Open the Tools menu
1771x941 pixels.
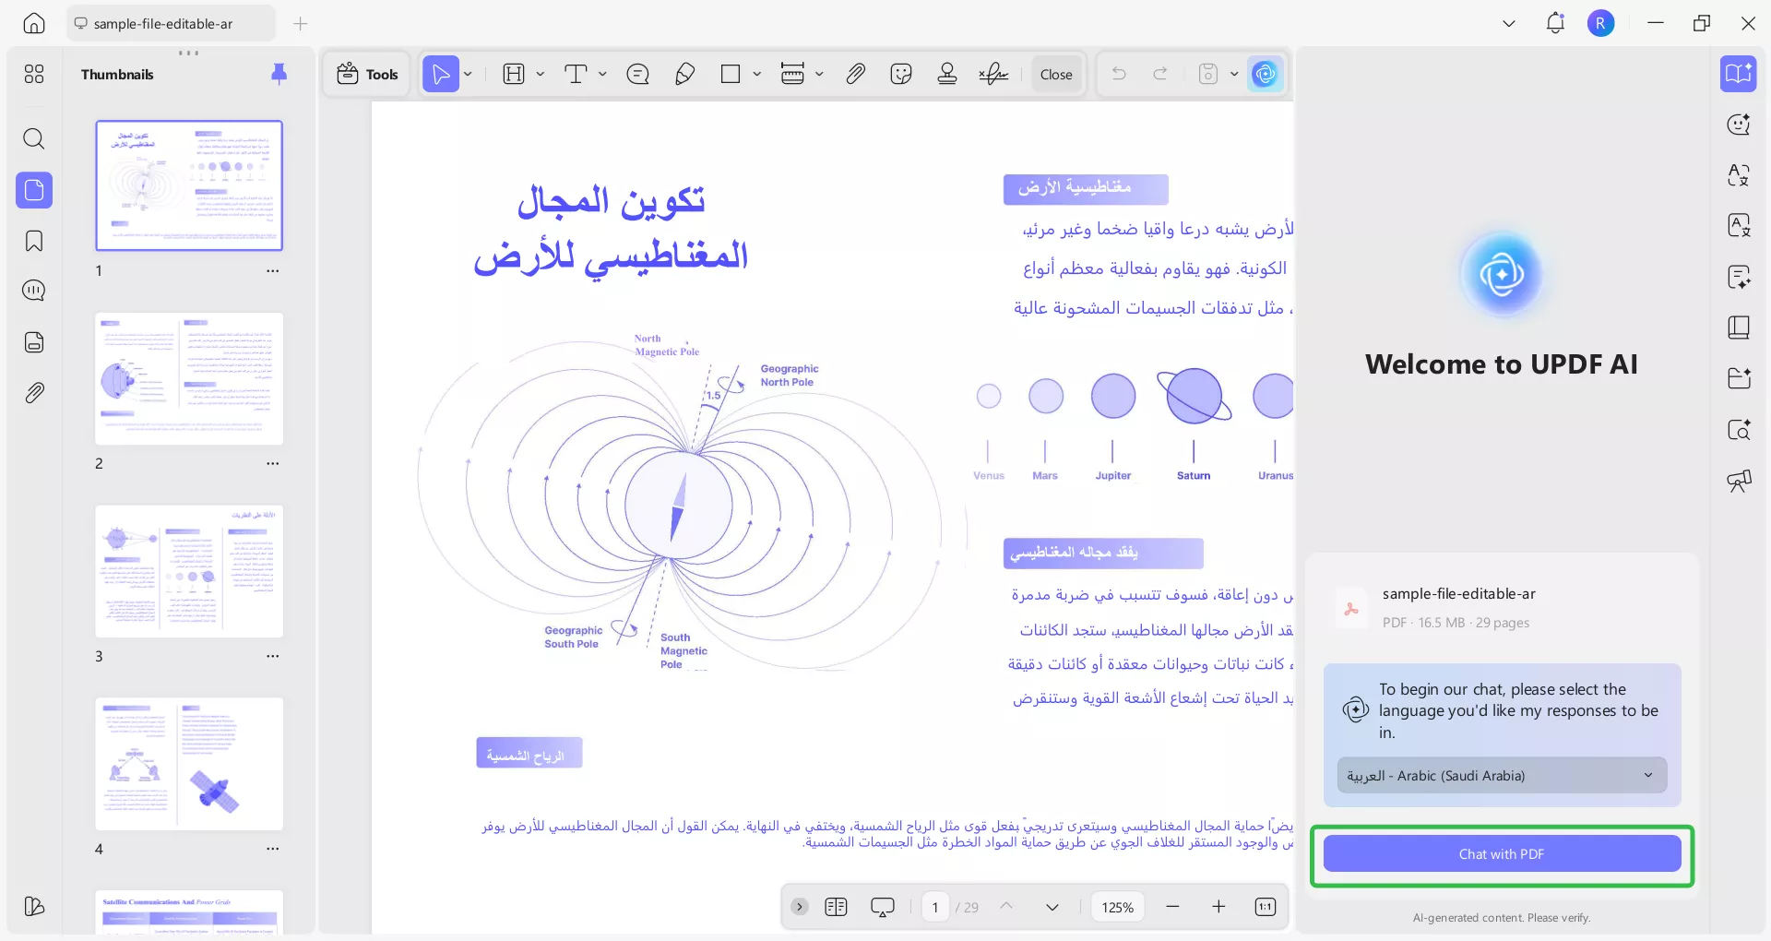pos(366,74)
